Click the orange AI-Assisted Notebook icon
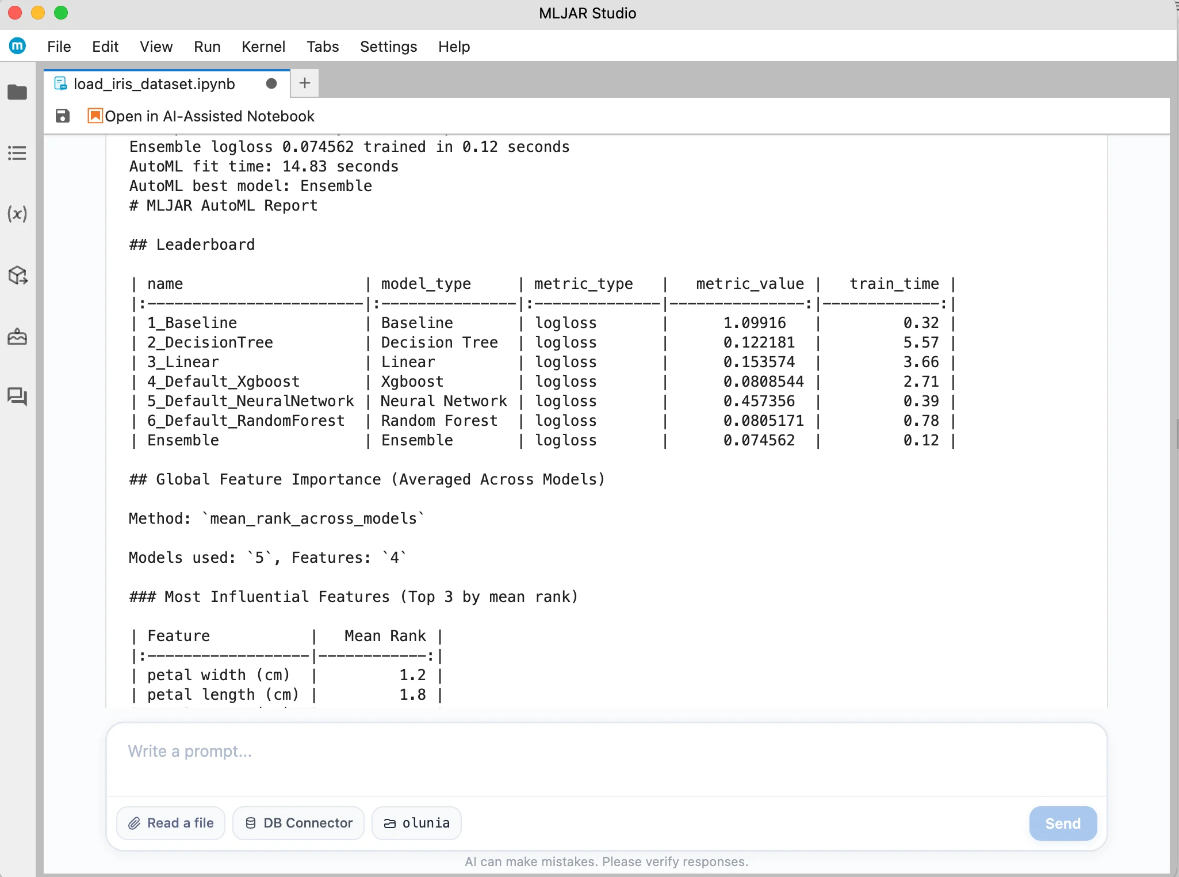The width and height of the screenshot is (1179, 877). tap(95, 116)
